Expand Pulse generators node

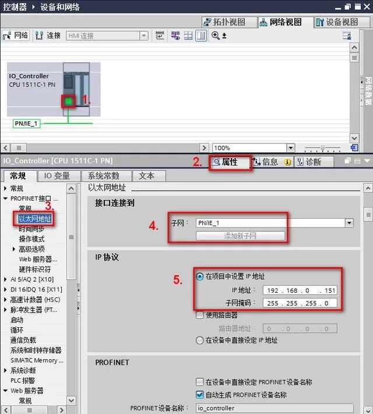click(5, 310)
